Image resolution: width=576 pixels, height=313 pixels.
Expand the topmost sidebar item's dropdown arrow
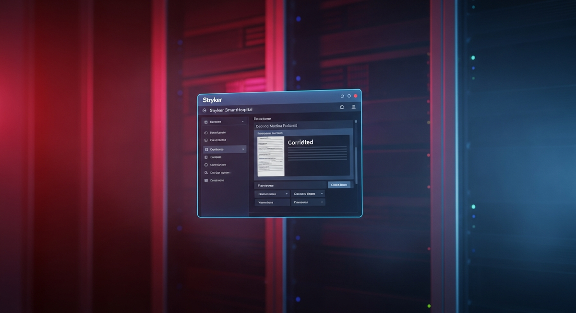[x=243, y=122]
